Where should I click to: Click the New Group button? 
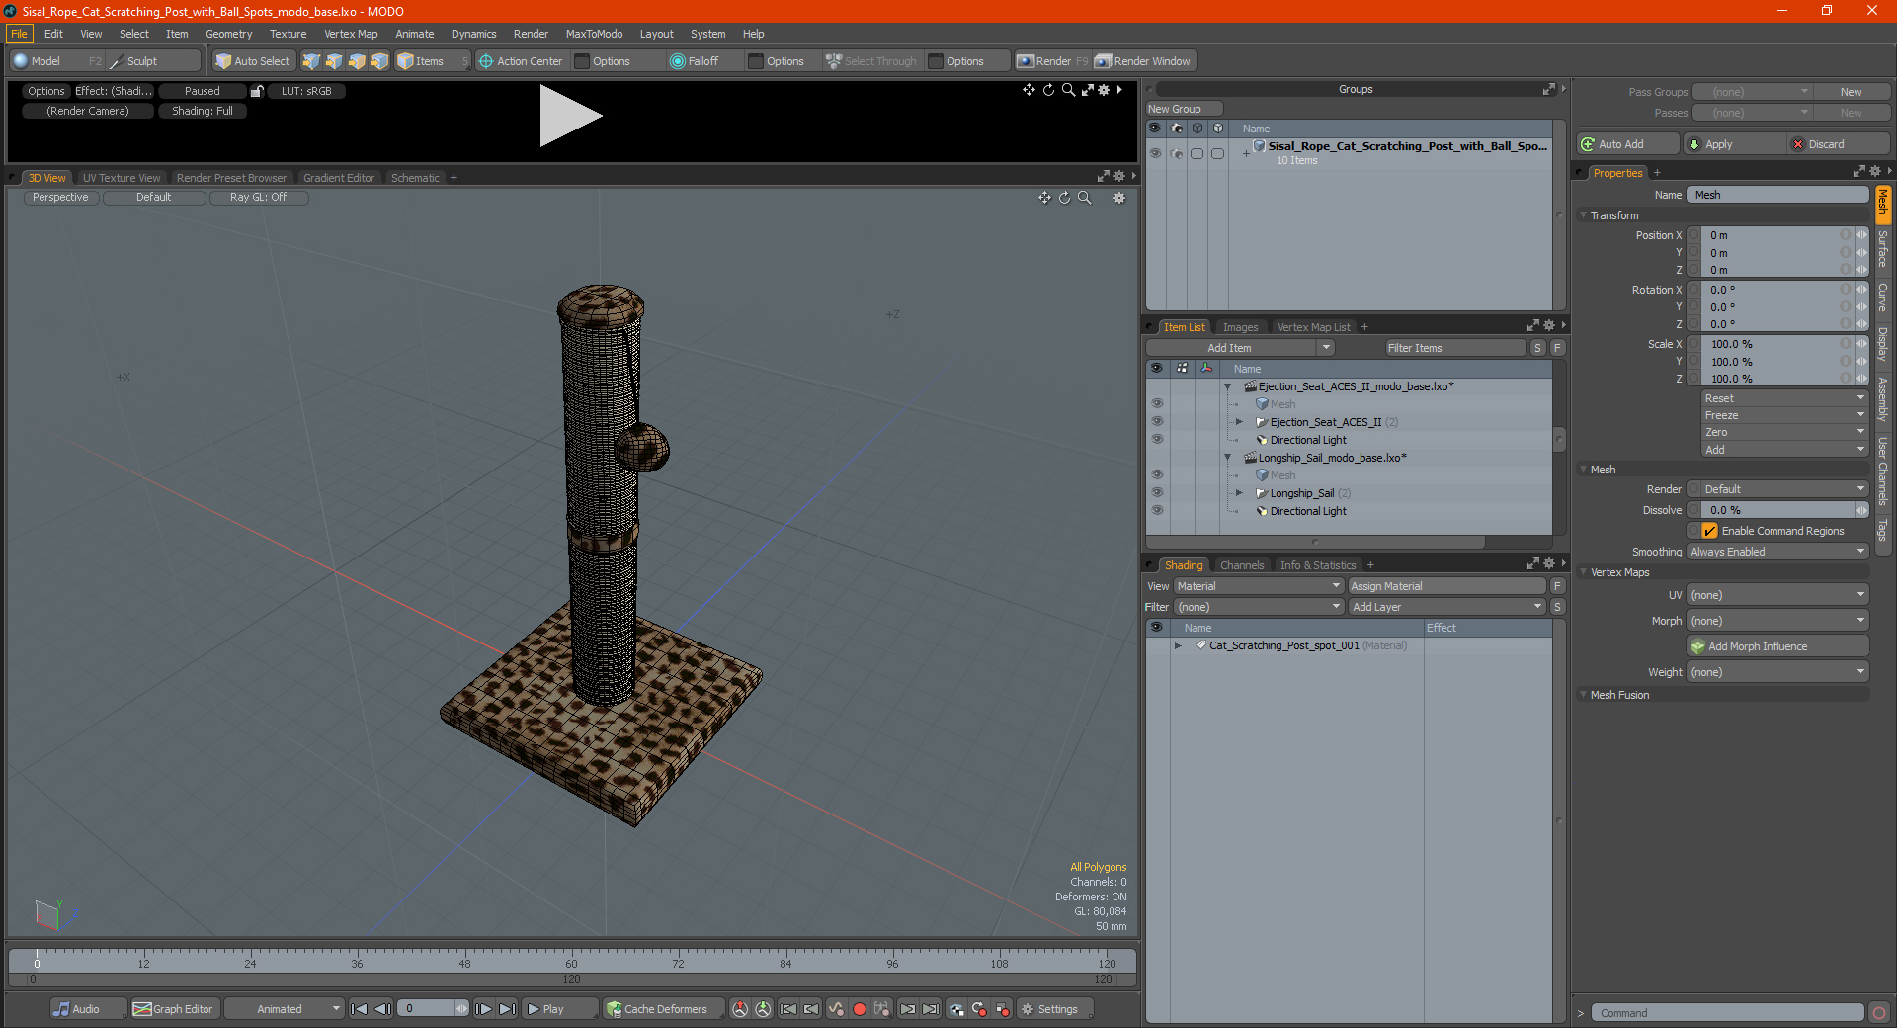coord(1184,109)
